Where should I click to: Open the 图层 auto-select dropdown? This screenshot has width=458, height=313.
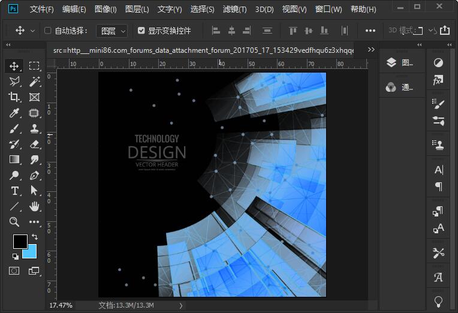pos(112,31)
